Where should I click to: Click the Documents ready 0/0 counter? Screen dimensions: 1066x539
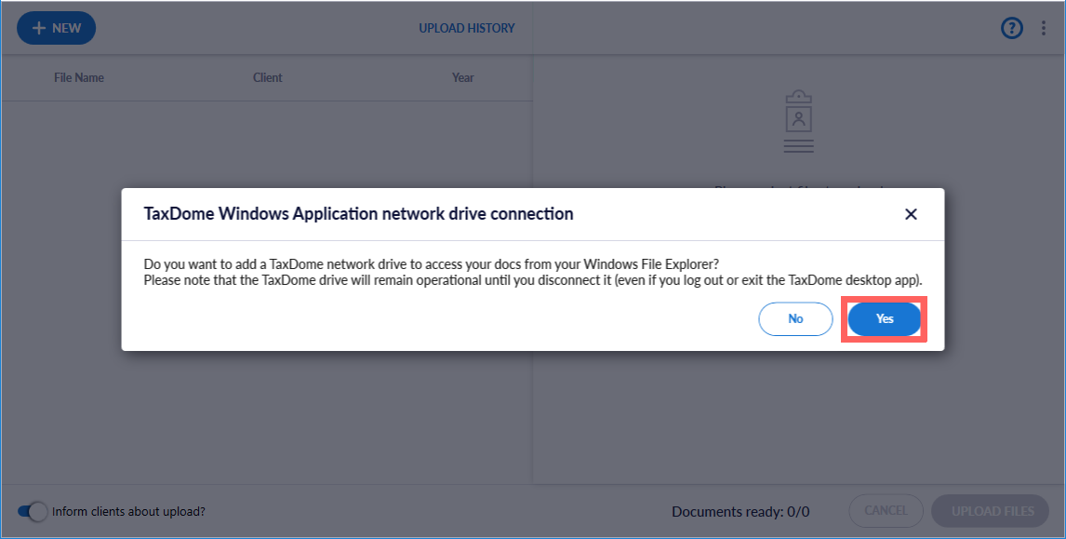(x=740, y=511)
